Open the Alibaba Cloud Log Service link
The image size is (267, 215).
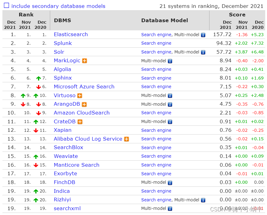tap(88, 139)
